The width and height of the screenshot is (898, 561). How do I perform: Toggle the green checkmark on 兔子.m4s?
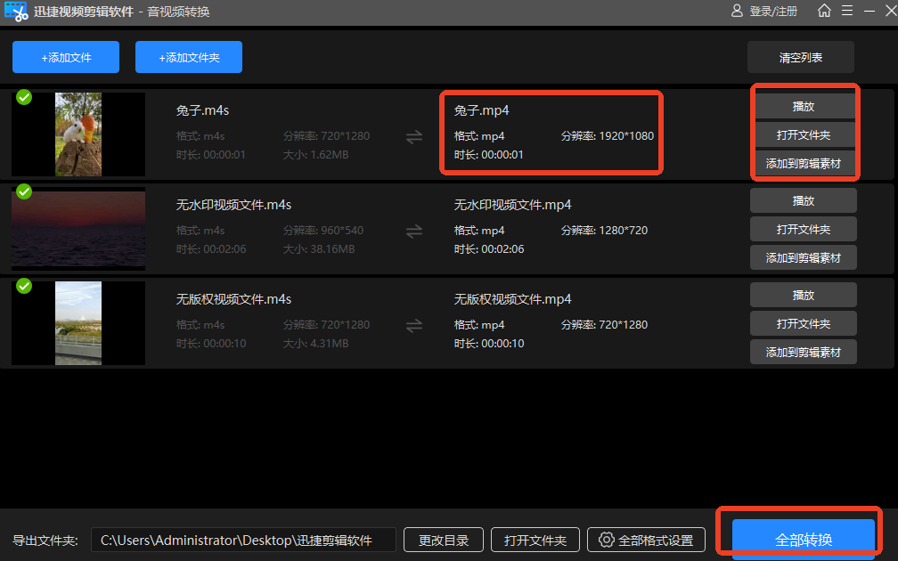[23, 97]
